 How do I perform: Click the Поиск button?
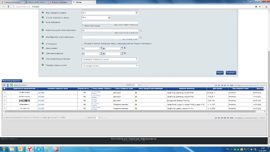pyautogui.click(x=220, y=73)
